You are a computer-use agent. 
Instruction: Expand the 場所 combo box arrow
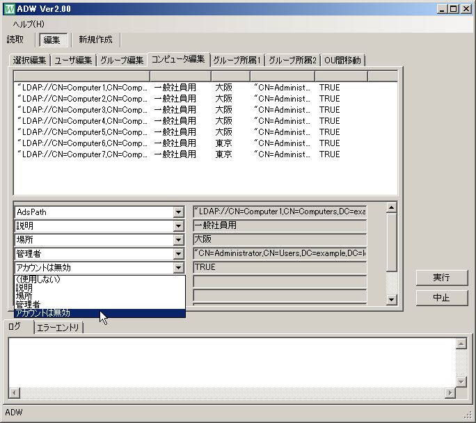178,240
